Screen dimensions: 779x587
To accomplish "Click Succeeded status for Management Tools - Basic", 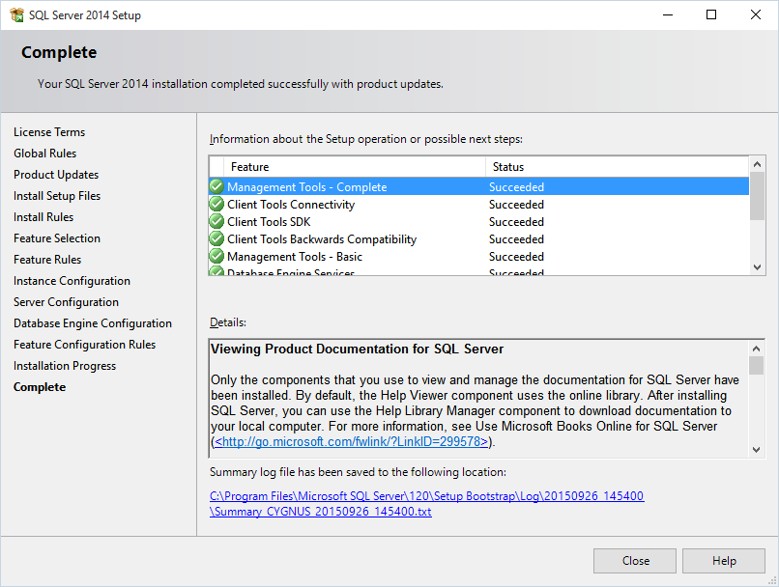I will click(516, 257).
